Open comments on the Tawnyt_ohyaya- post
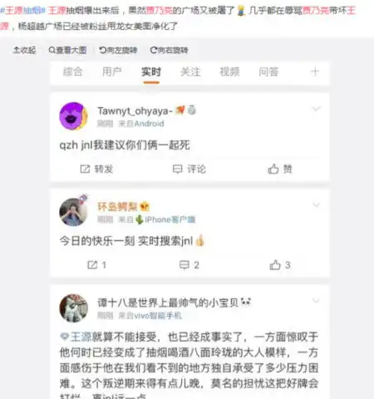This screenshot has height=399, width=374. [189, 169]
